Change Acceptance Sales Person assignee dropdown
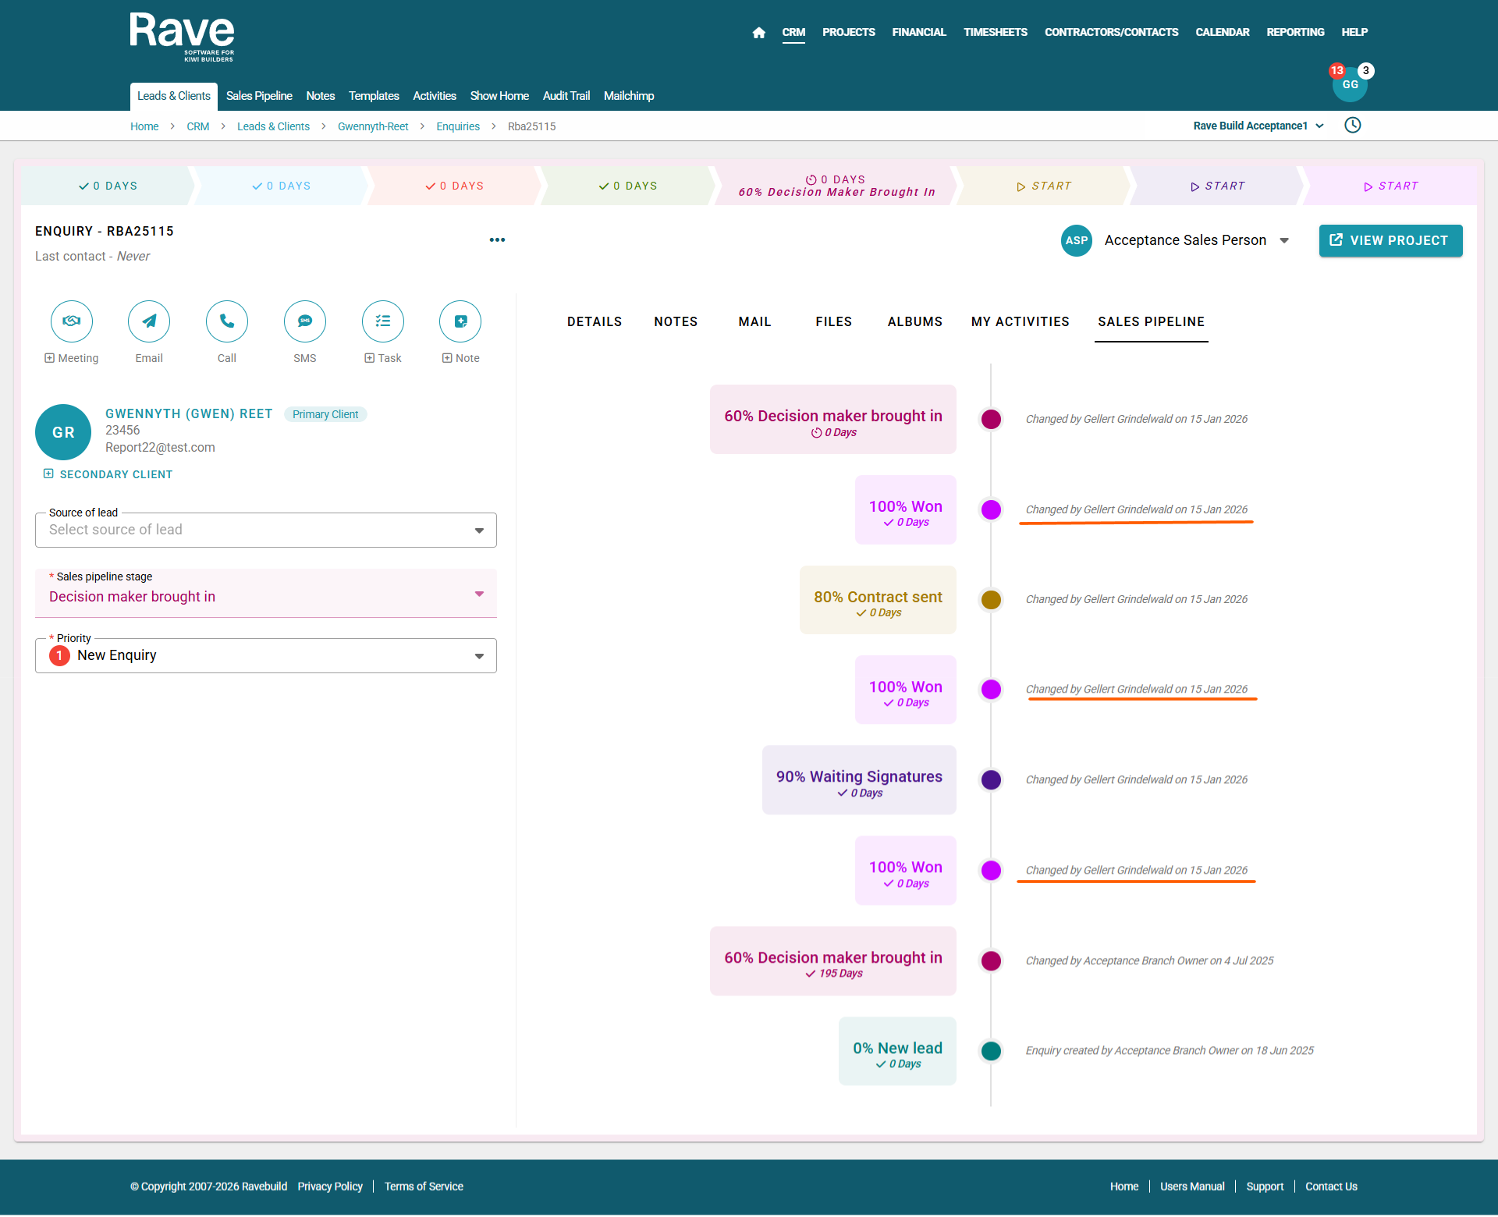1498x1217 pixels. (1283, 241)
